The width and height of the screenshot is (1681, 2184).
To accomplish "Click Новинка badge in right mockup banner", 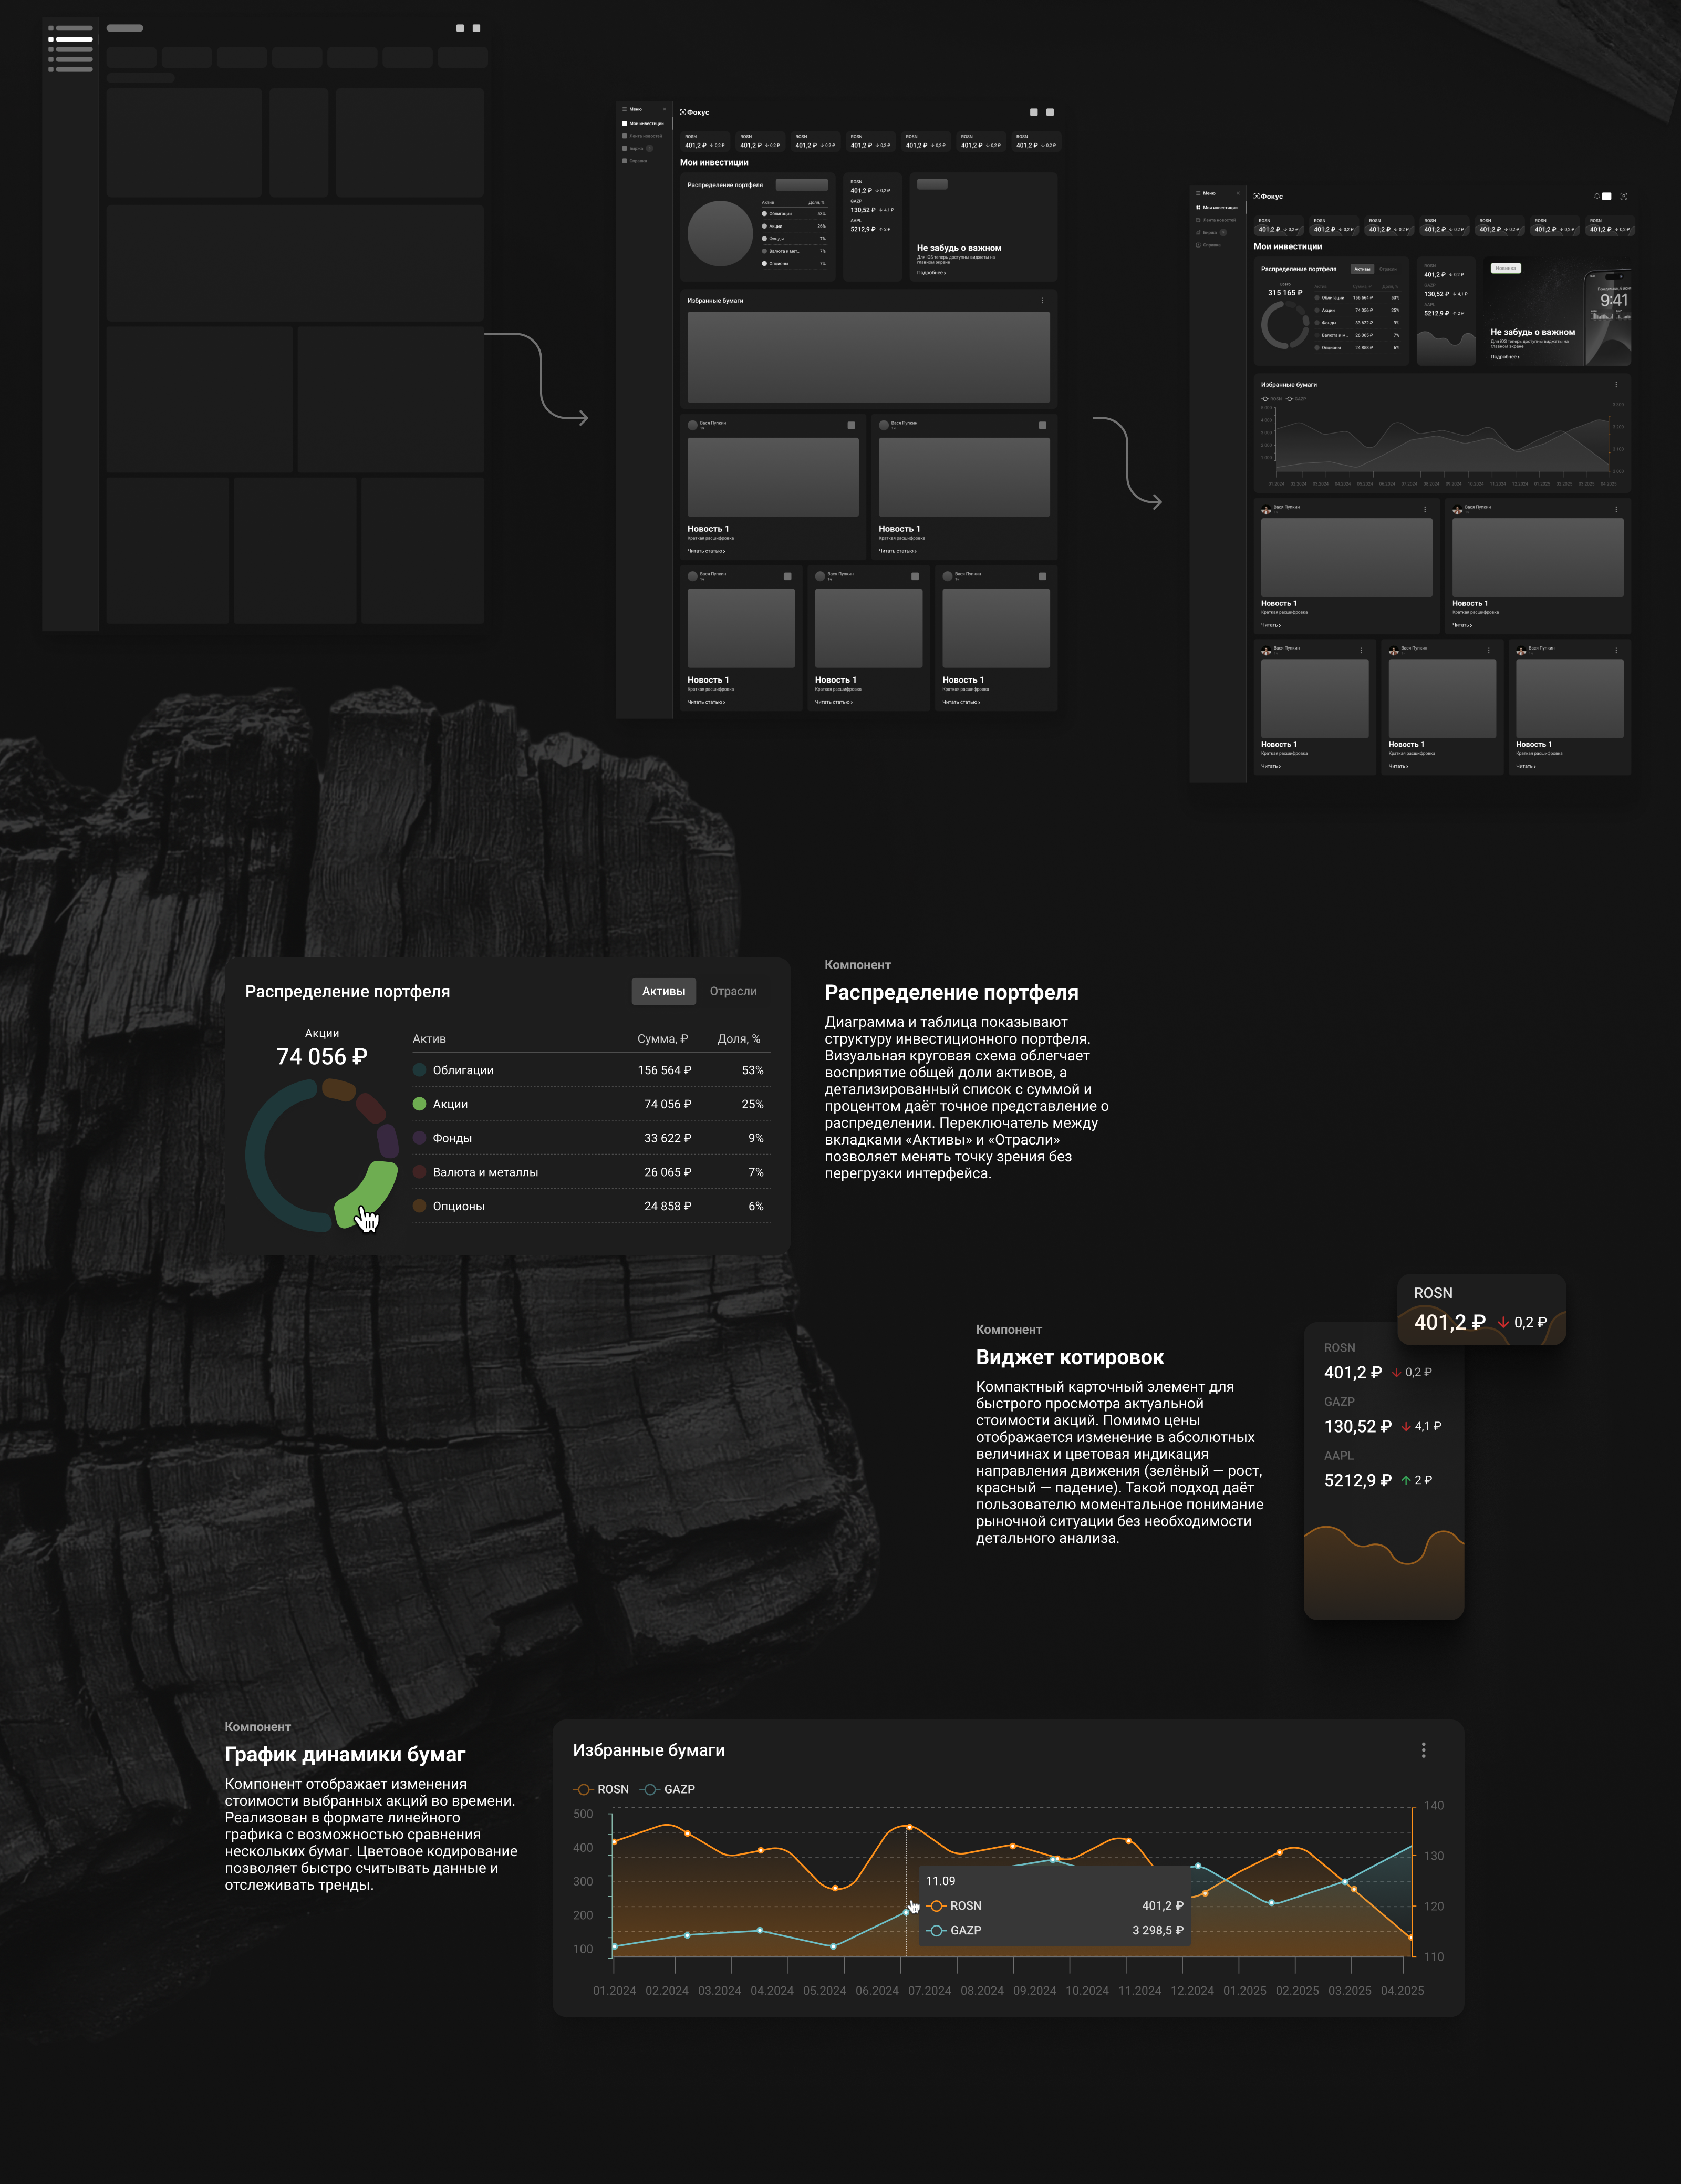I will click(x=1505, y=268).
